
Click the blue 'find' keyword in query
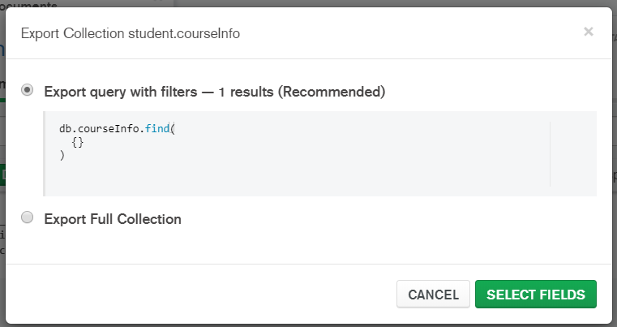pos(158,129)
